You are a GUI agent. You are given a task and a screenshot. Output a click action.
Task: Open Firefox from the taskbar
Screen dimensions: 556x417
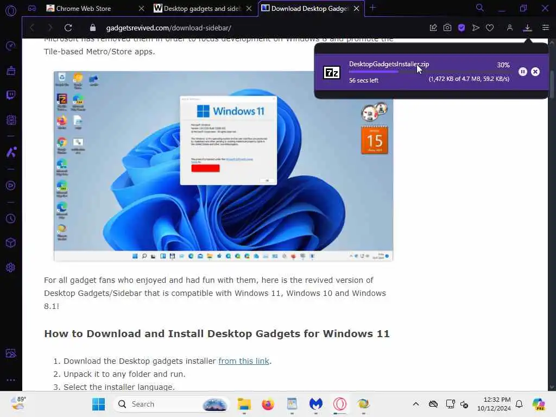tap(268, 404)
